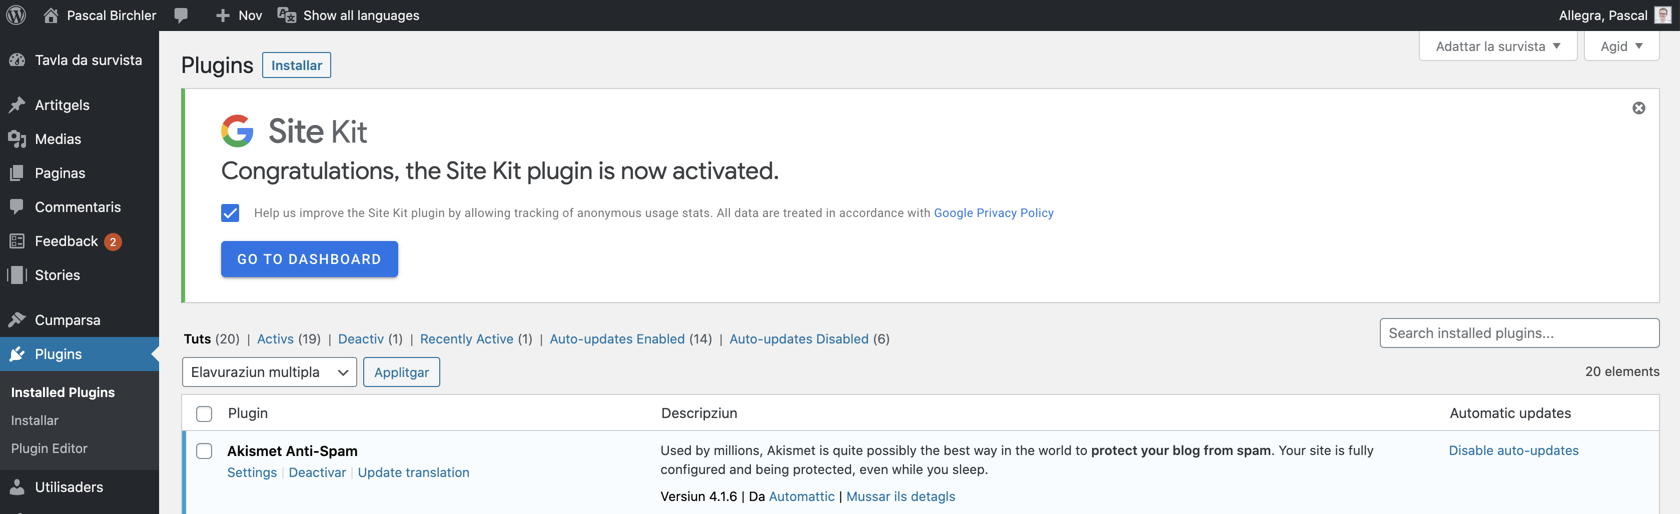Click the Automatic updates column header
Image resolution: width=1680 pixels, height=514 pixels.
(x=1510, y=413)
